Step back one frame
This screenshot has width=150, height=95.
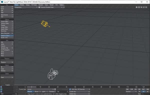[x=135, y=89]
